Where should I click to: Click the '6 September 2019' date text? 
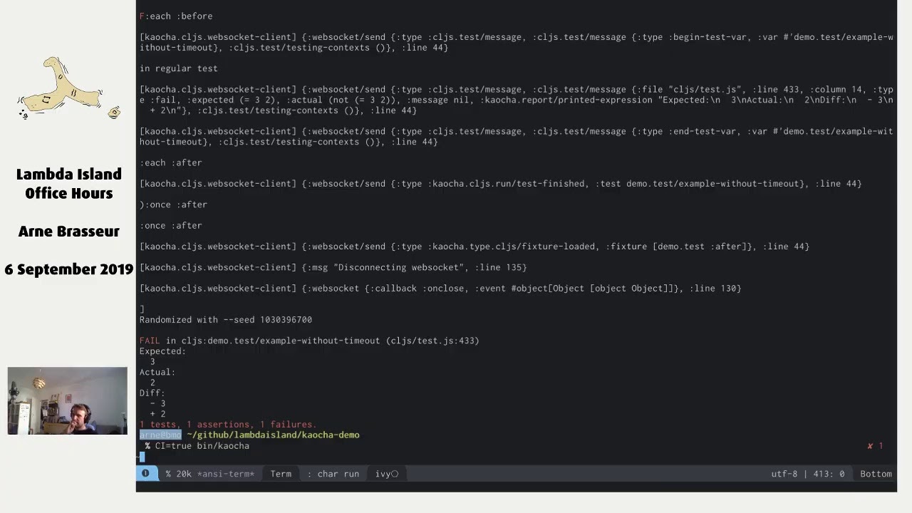69,269
